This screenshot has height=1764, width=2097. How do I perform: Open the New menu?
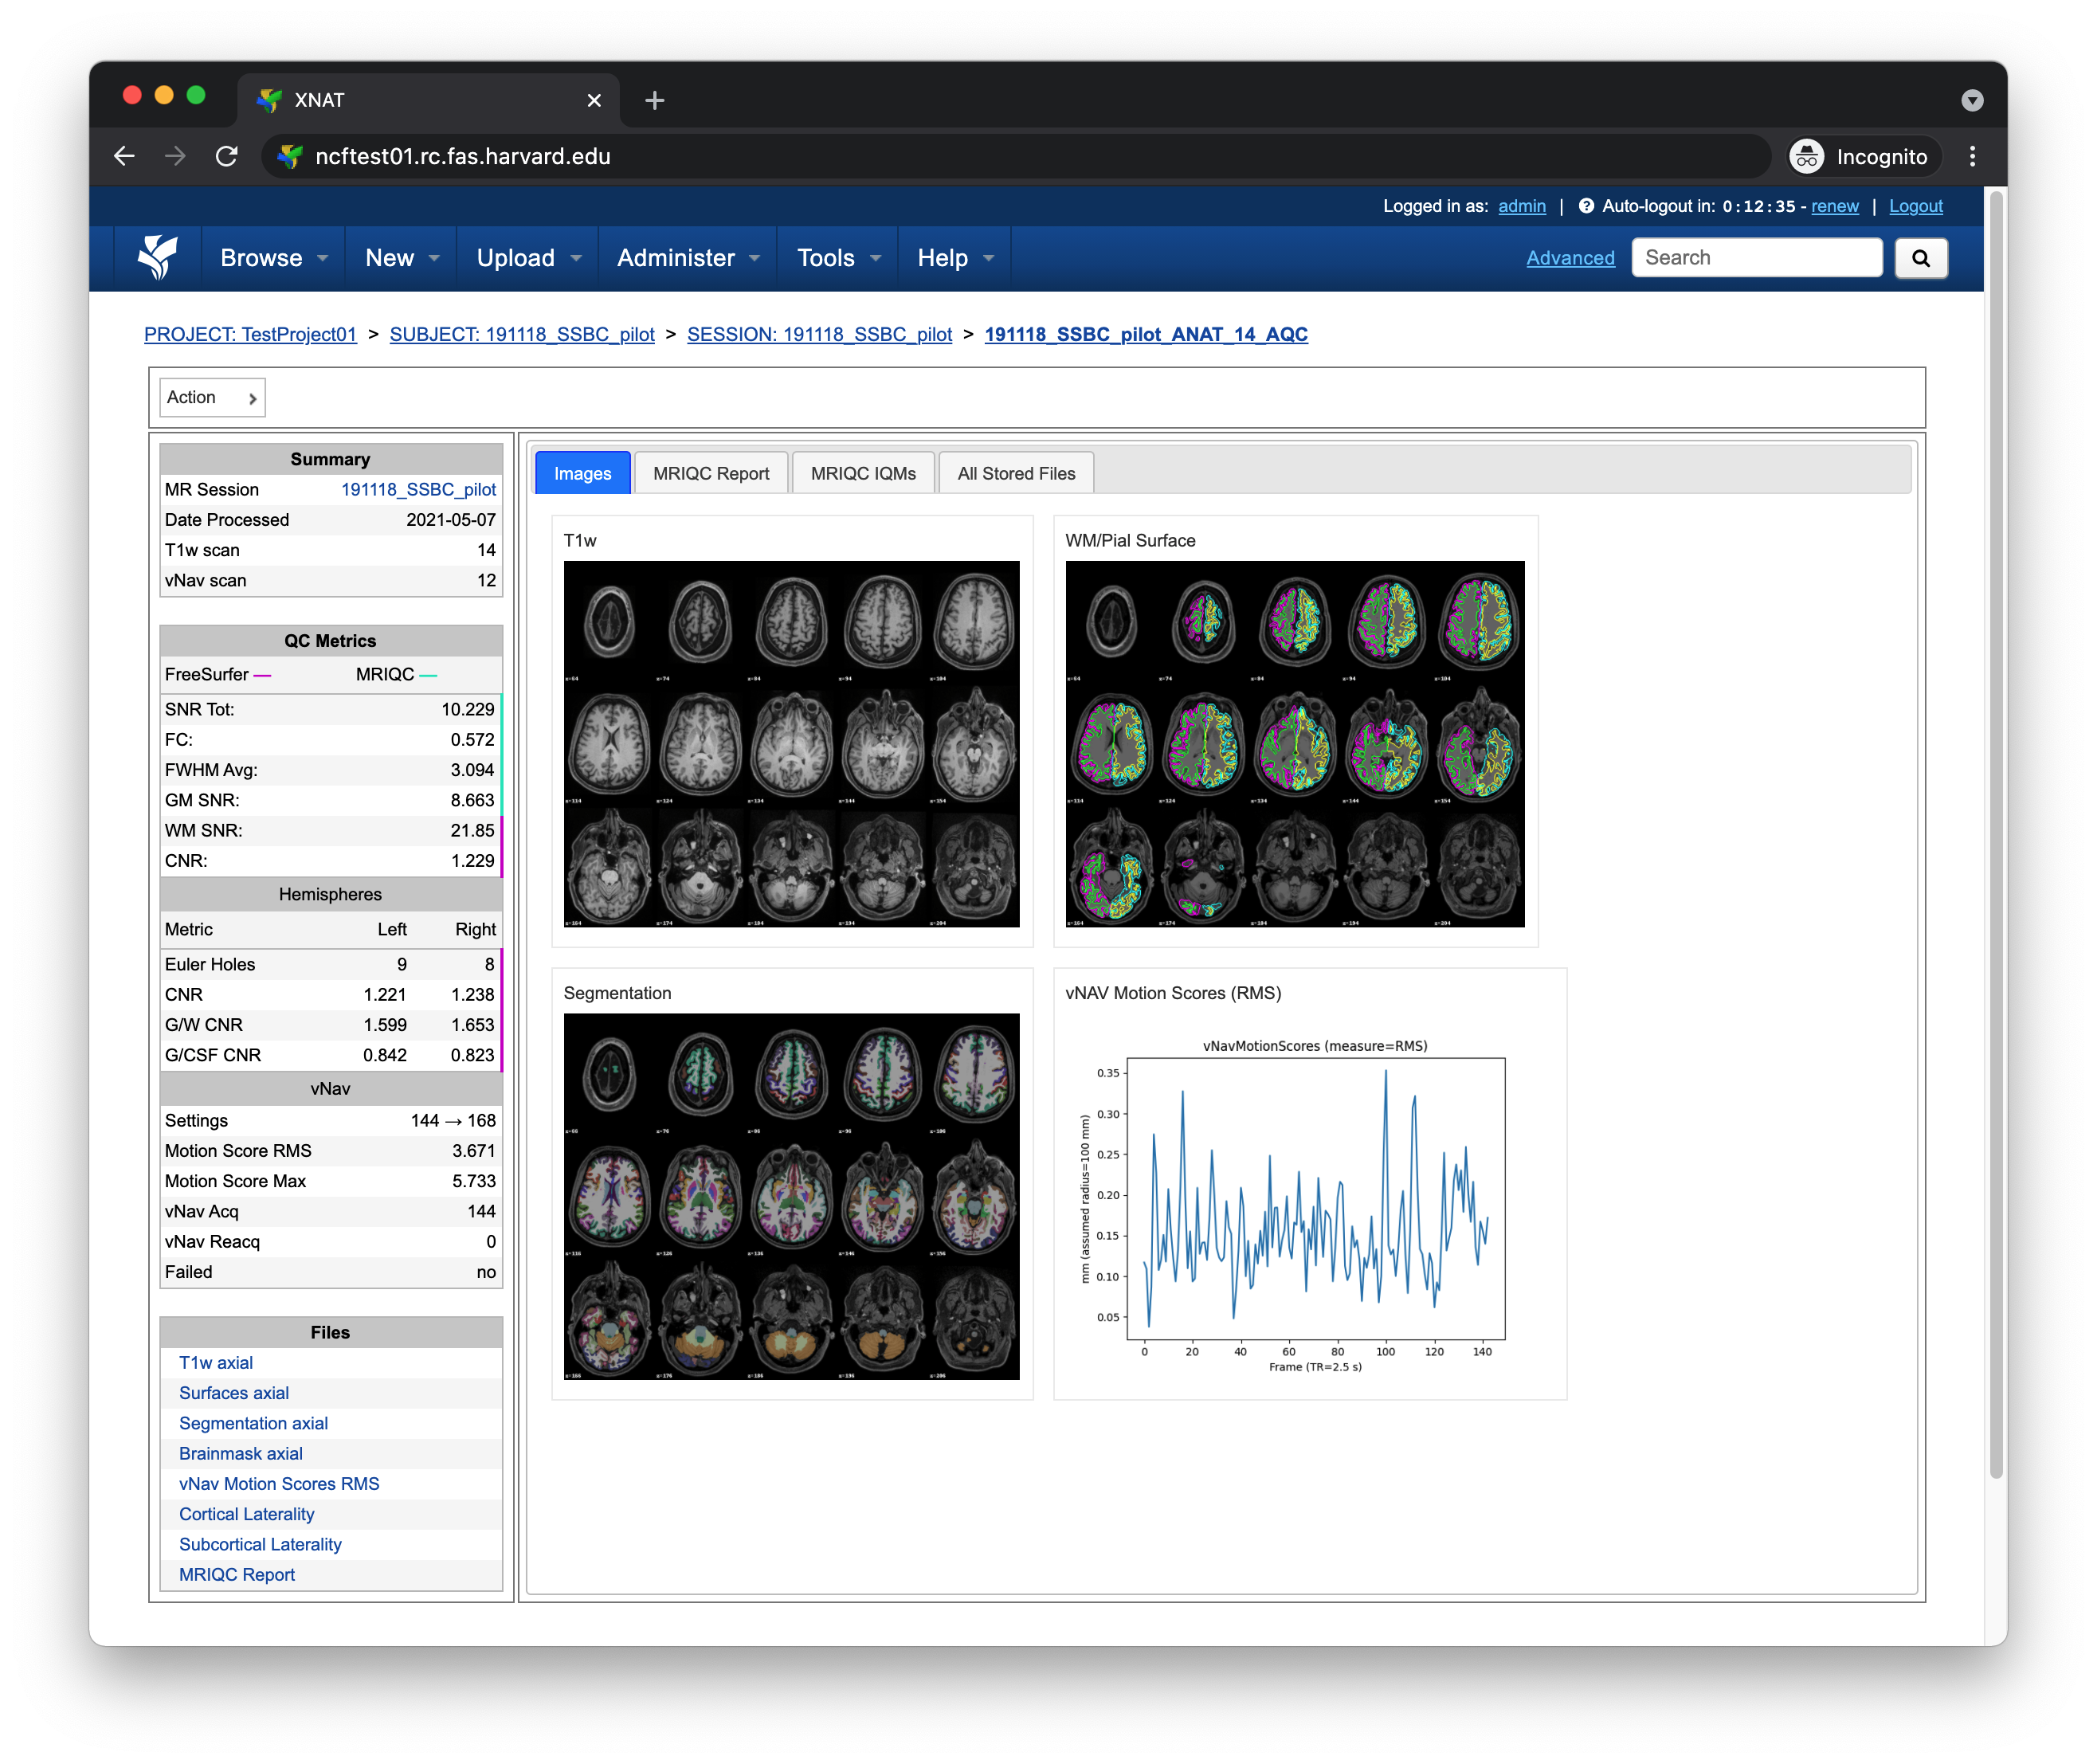(401, 257)
